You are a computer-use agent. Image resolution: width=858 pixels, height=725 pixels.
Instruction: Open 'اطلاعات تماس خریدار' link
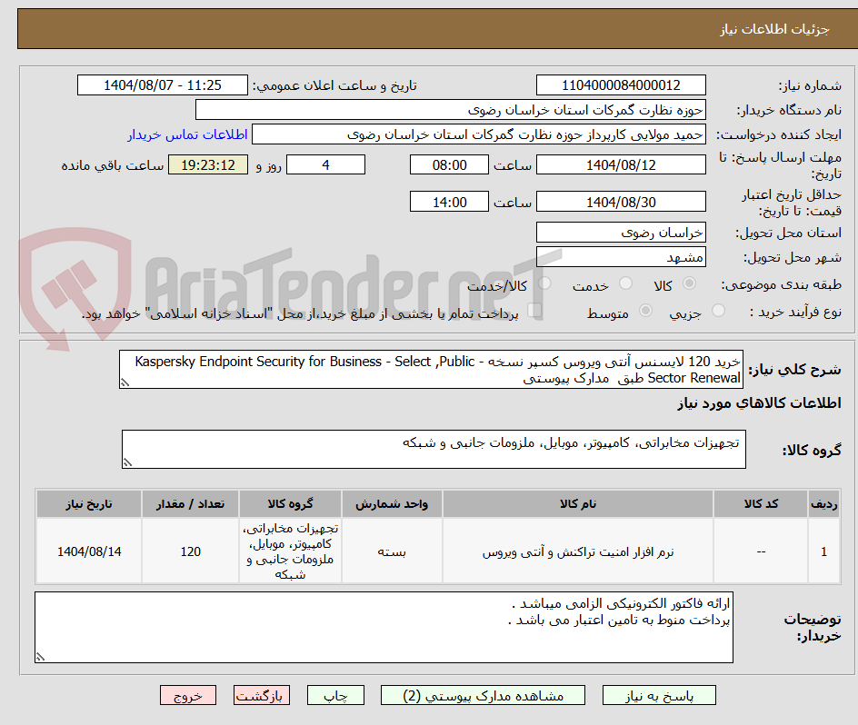click(187, 134)
